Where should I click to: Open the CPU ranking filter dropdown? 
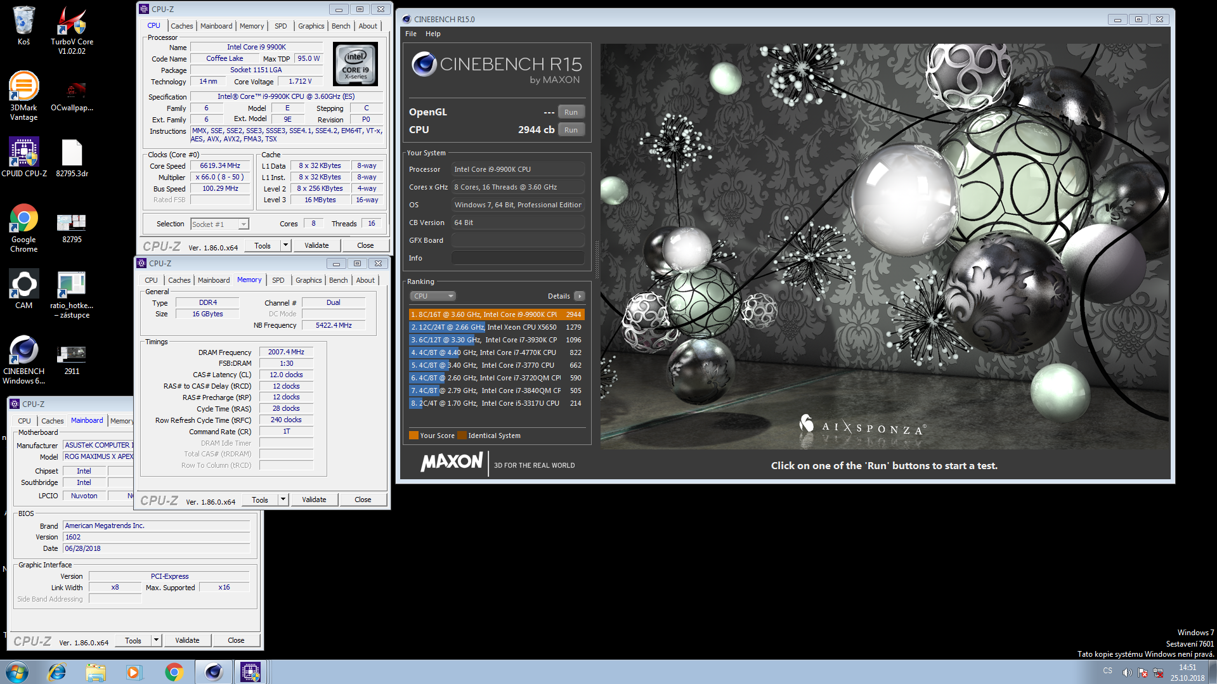pos(433,296)
